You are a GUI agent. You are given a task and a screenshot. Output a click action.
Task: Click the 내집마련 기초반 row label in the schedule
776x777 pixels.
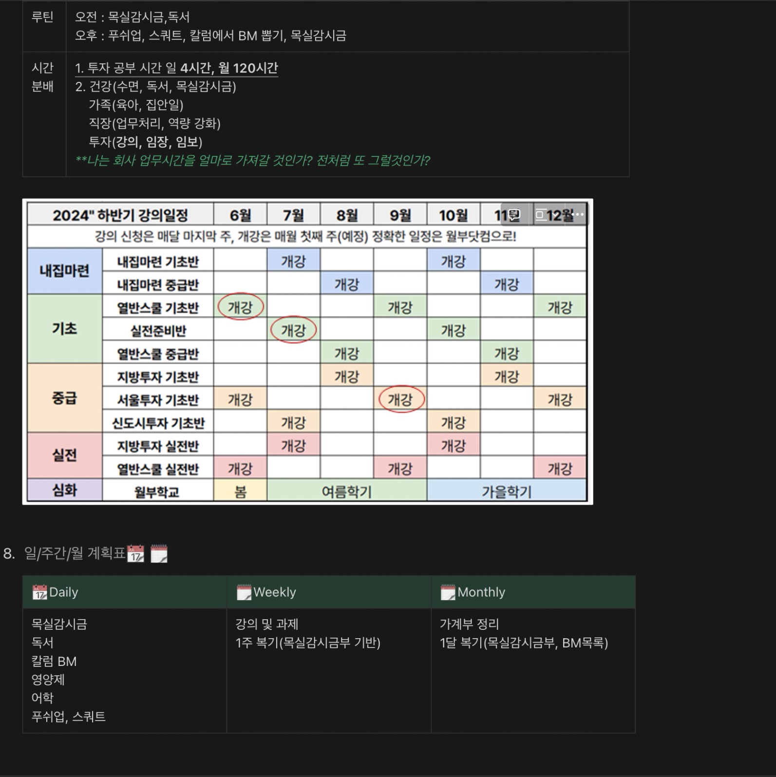[x=158, y=262]
